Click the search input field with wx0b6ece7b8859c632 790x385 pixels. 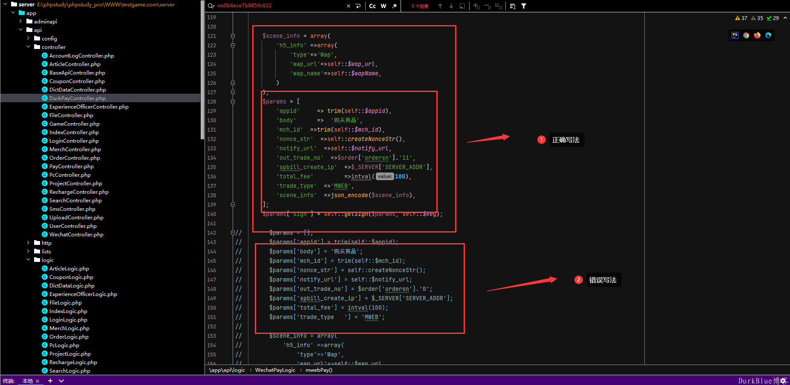click(x=279, y=6)
